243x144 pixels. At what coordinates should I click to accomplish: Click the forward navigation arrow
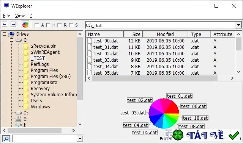click(x=13, y=24)
